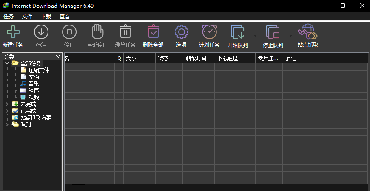
Task: Select 全部任务 folder in tree
Action: click(x=27, y=63)
